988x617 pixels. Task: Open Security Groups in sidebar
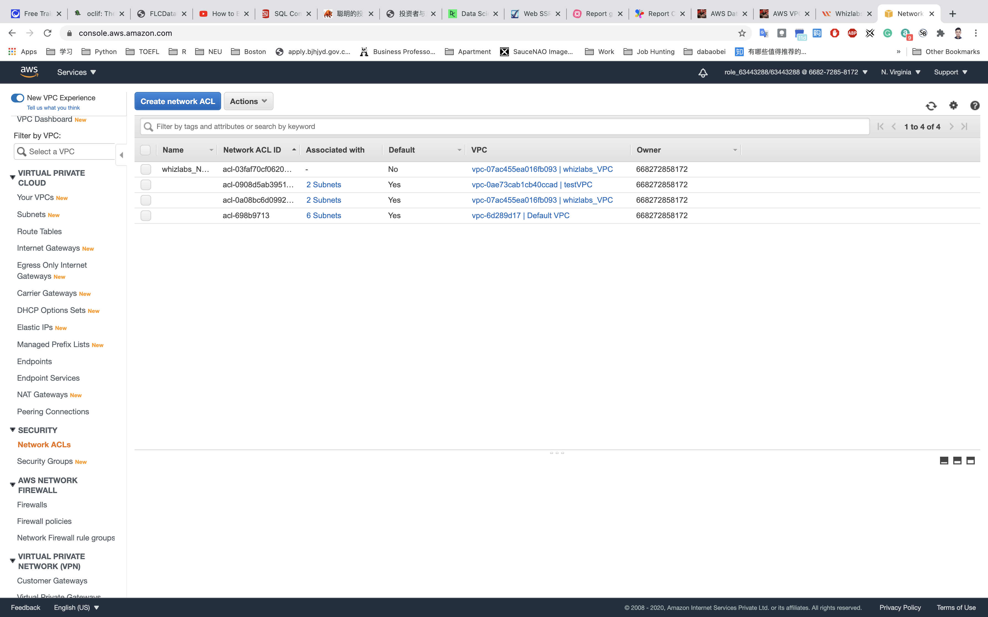coord(45,461)
